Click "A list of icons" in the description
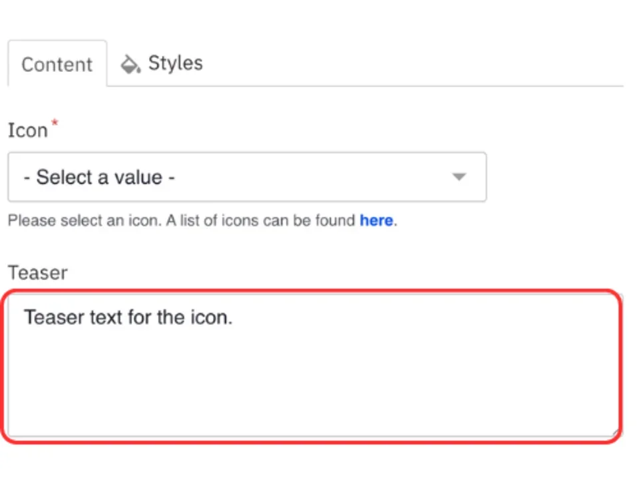The height and width of the screenshot is (479, 639). [x=213, y=221]
